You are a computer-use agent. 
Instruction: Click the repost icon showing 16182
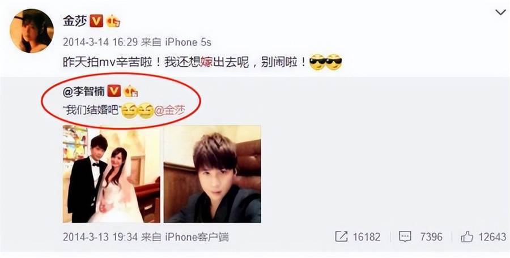(x=341, y=236)
